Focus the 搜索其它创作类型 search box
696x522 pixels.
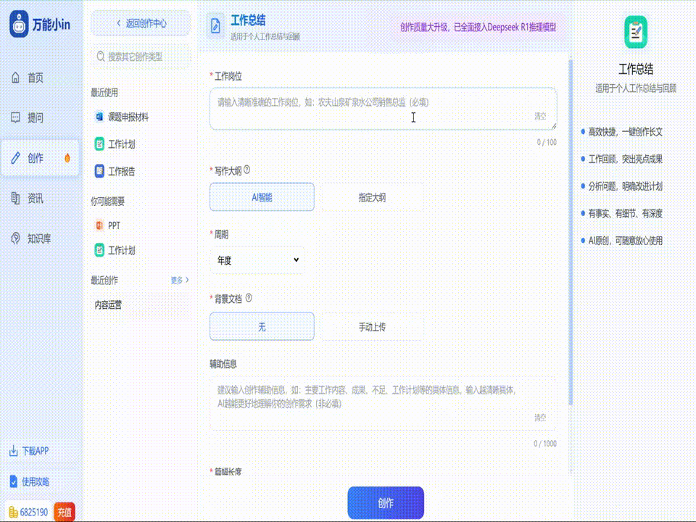[141, 57]
